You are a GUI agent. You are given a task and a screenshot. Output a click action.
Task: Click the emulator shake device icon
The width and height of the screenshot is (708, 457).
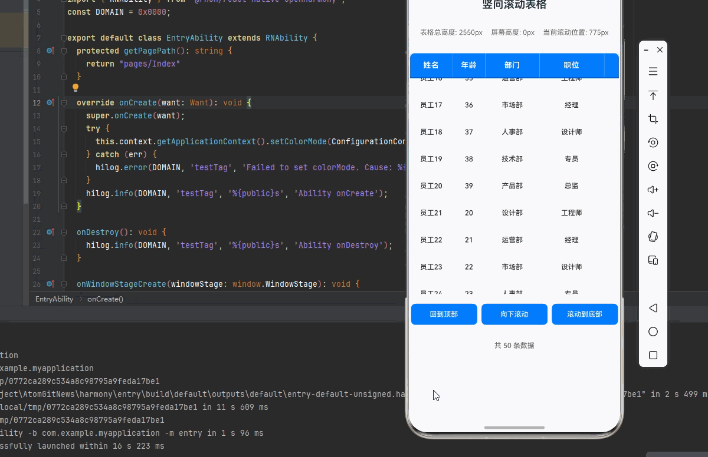point(653,237)
